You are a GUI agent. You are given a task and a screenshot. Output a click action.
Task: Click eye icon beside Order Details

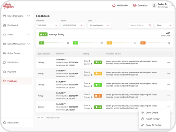[x=142, y=113]
